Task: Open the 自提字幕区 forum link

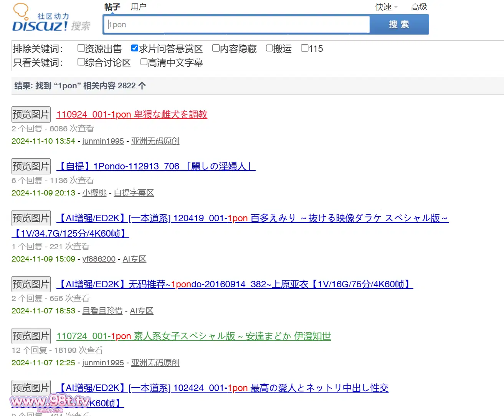Action: (x=134, y=193)
